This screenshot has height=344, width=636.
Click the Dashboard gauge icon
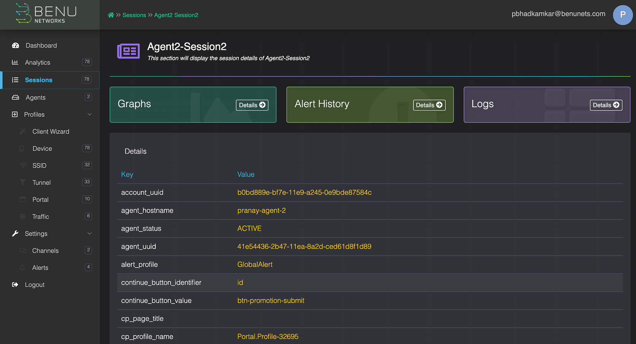(16, 45)
